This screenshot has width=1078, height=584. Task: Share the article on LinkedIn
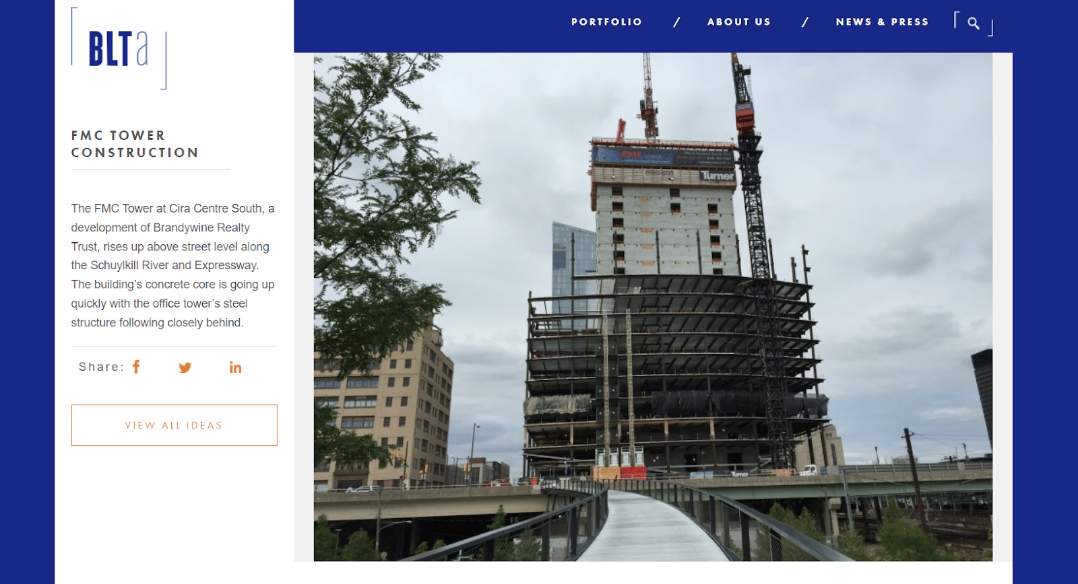click(x=235, y=367)
